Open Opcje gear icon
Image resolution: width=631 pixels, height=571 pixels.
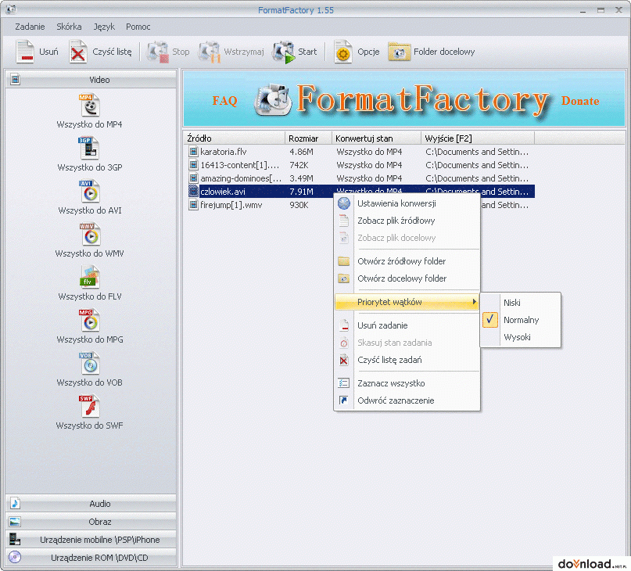[x=342, y=52]
